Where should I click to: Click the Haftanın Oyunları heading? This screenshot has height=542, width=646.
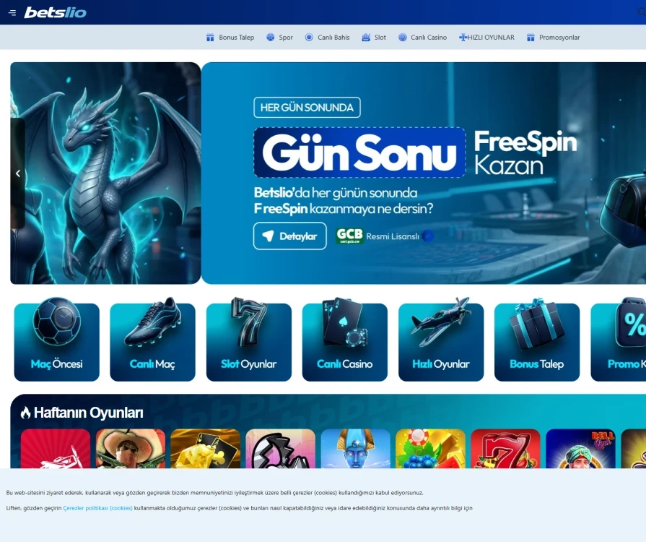click(x=89, y=413)
